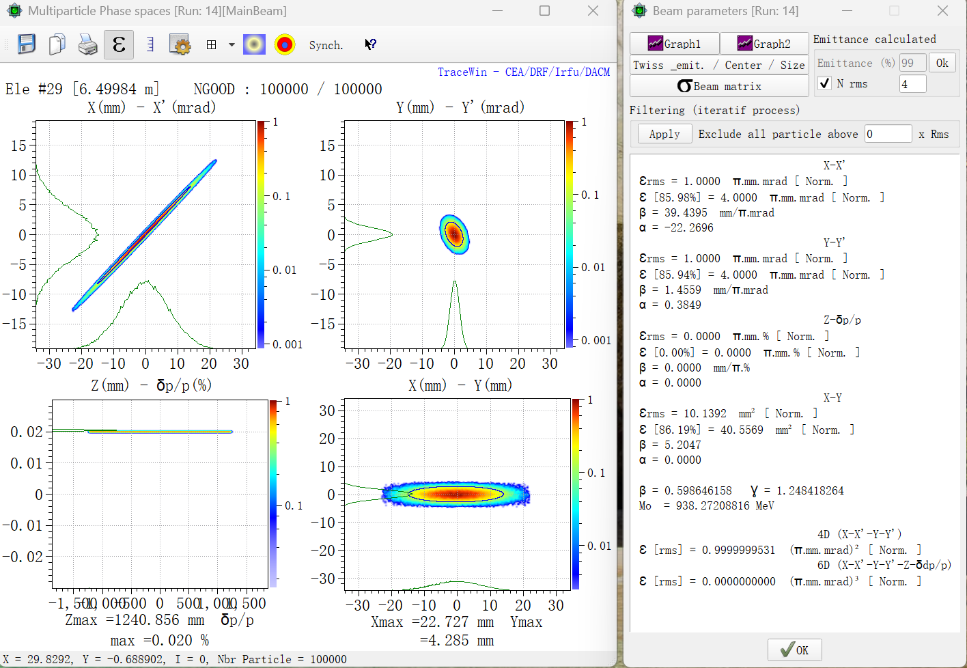Screen dimensions: 967x668
Task: Select the red-yellow concentric circle icon
Action: 285,45
